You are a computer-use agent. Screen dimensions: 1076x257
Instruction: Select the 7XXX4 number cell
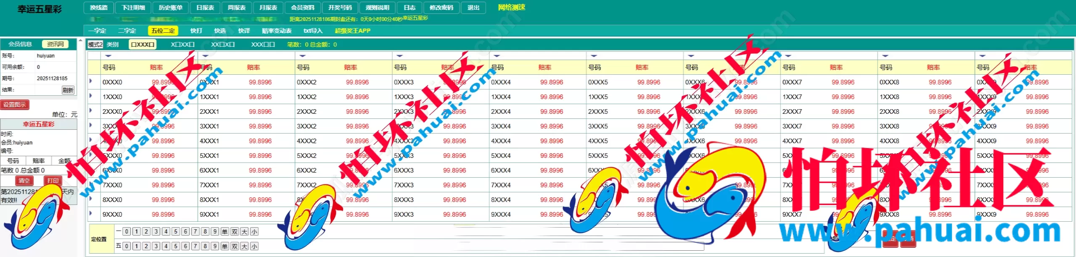(x=501, y=185)
